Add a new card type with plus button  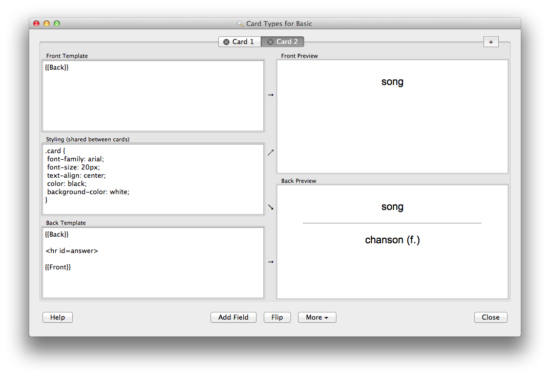click(x=491, y=42)
